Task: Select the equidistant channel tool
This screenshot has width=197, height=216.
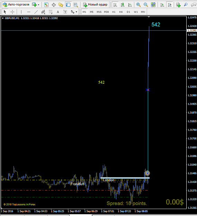Action: click(x=43, y=12)
